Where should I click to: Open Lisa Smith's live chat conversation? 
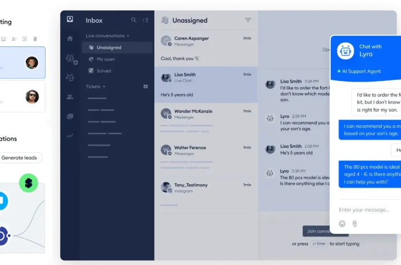(x=206, y=84)
